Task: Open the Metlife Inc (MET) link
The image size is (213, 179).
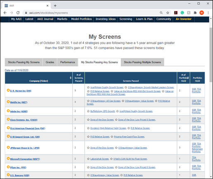Action: [19, 102]
